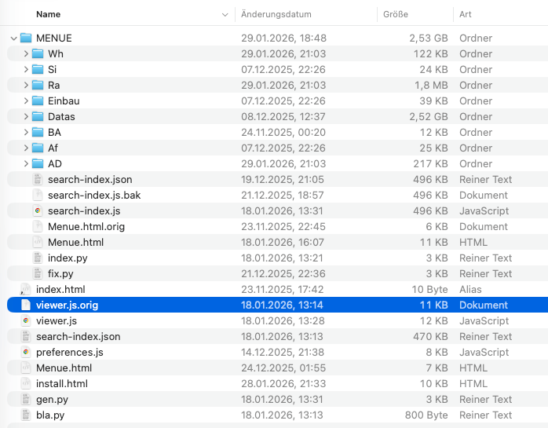Sort files by Art column header
Image resolution: width=548 pixels, height=428 pixels.
coord(466,14)
